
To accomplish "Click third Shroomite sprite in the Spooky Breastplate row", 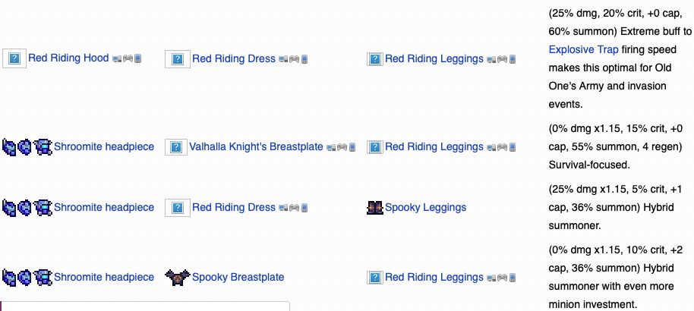I will point(43,277).
